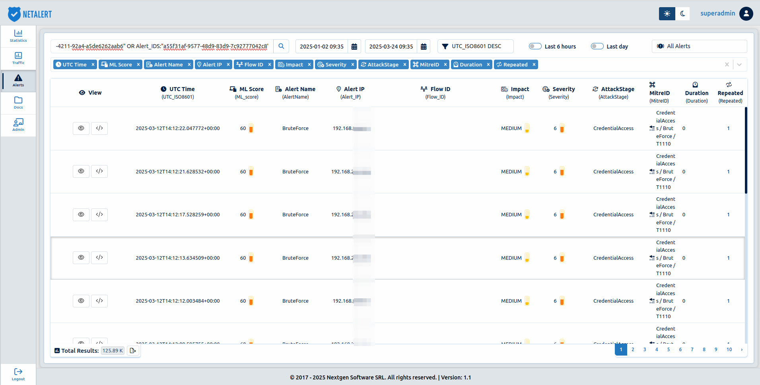The height and width of the screenshot is (385, 760).
Task: Sort by Impact column header
Action: tap(515, 93)
